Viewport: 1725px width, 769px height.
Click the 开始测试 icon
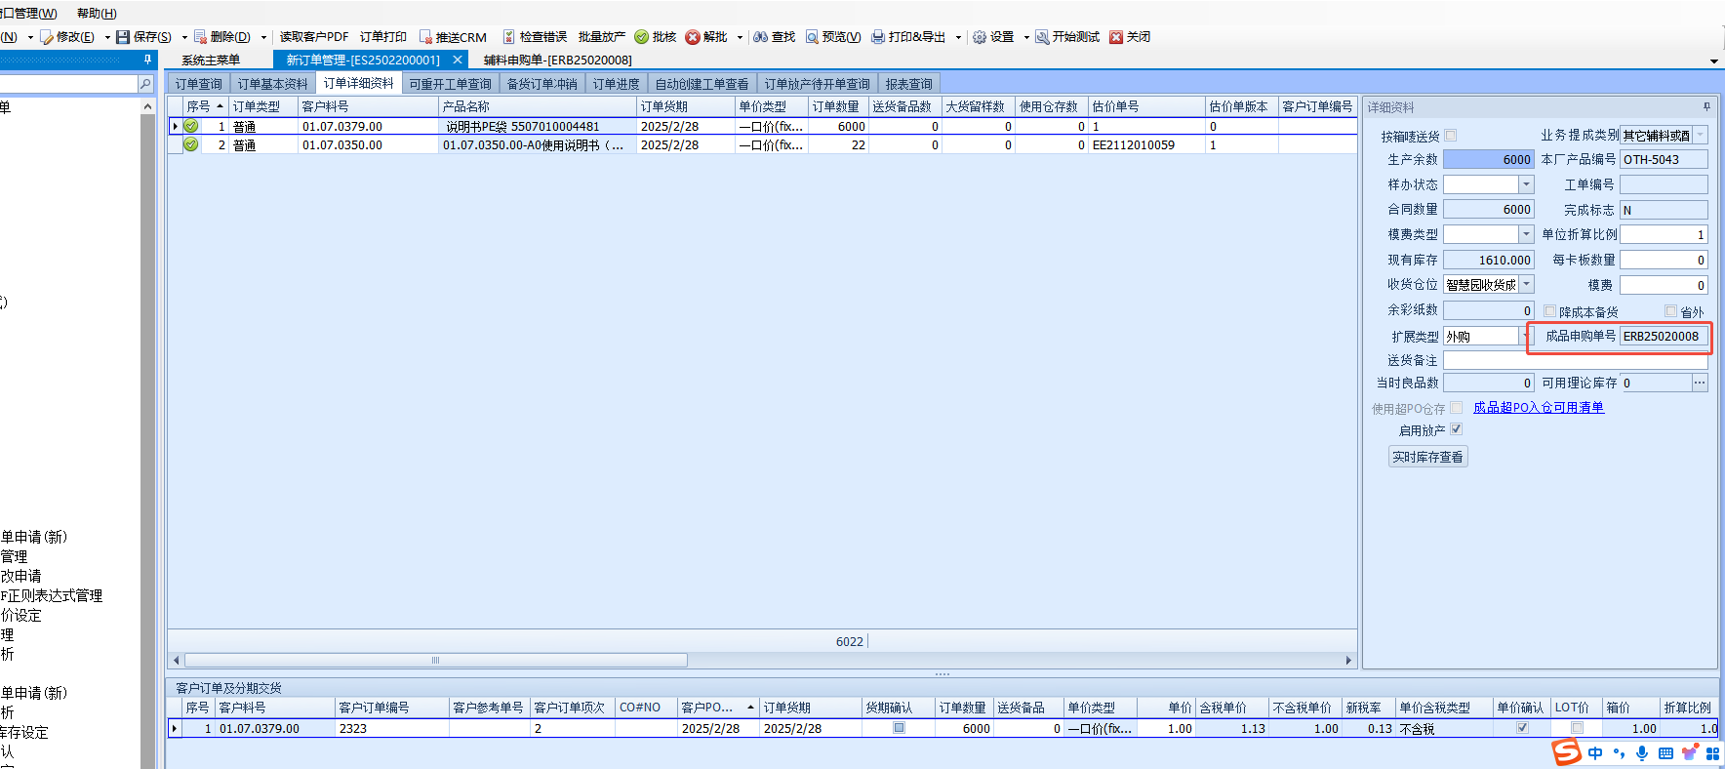(1042, 37)
